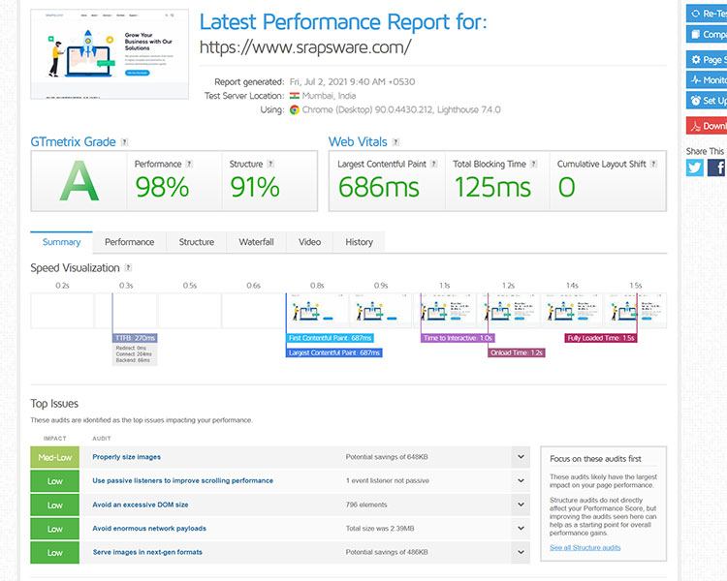Image resolution: width=727 pixels, height=581 pixels.
Task: Expand the passive listeners audit row
Action: coord(522,480)
